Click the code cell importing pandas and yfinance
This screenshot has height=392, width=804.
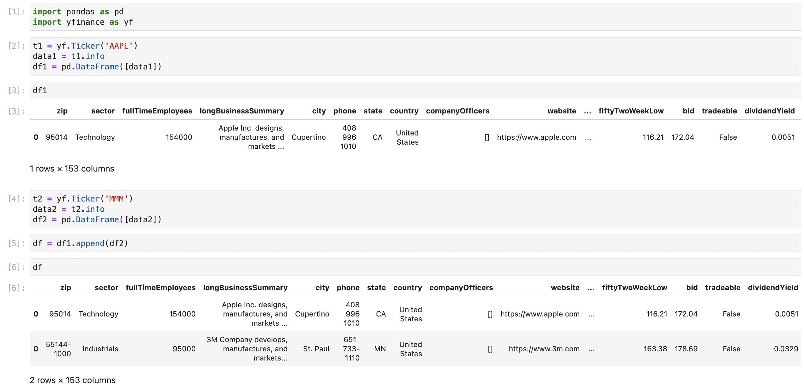pyautogui.click(x=415, y=17)
